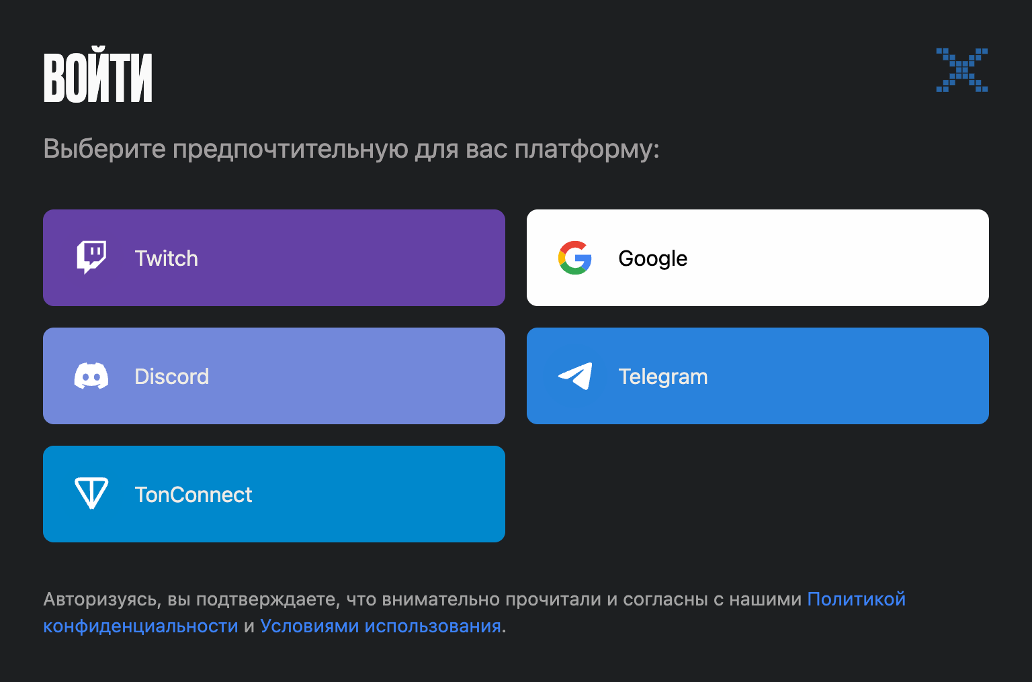Click the Telegram paper plane icon
This screenshot has width=1032, height=682.
tap(575, 376)
